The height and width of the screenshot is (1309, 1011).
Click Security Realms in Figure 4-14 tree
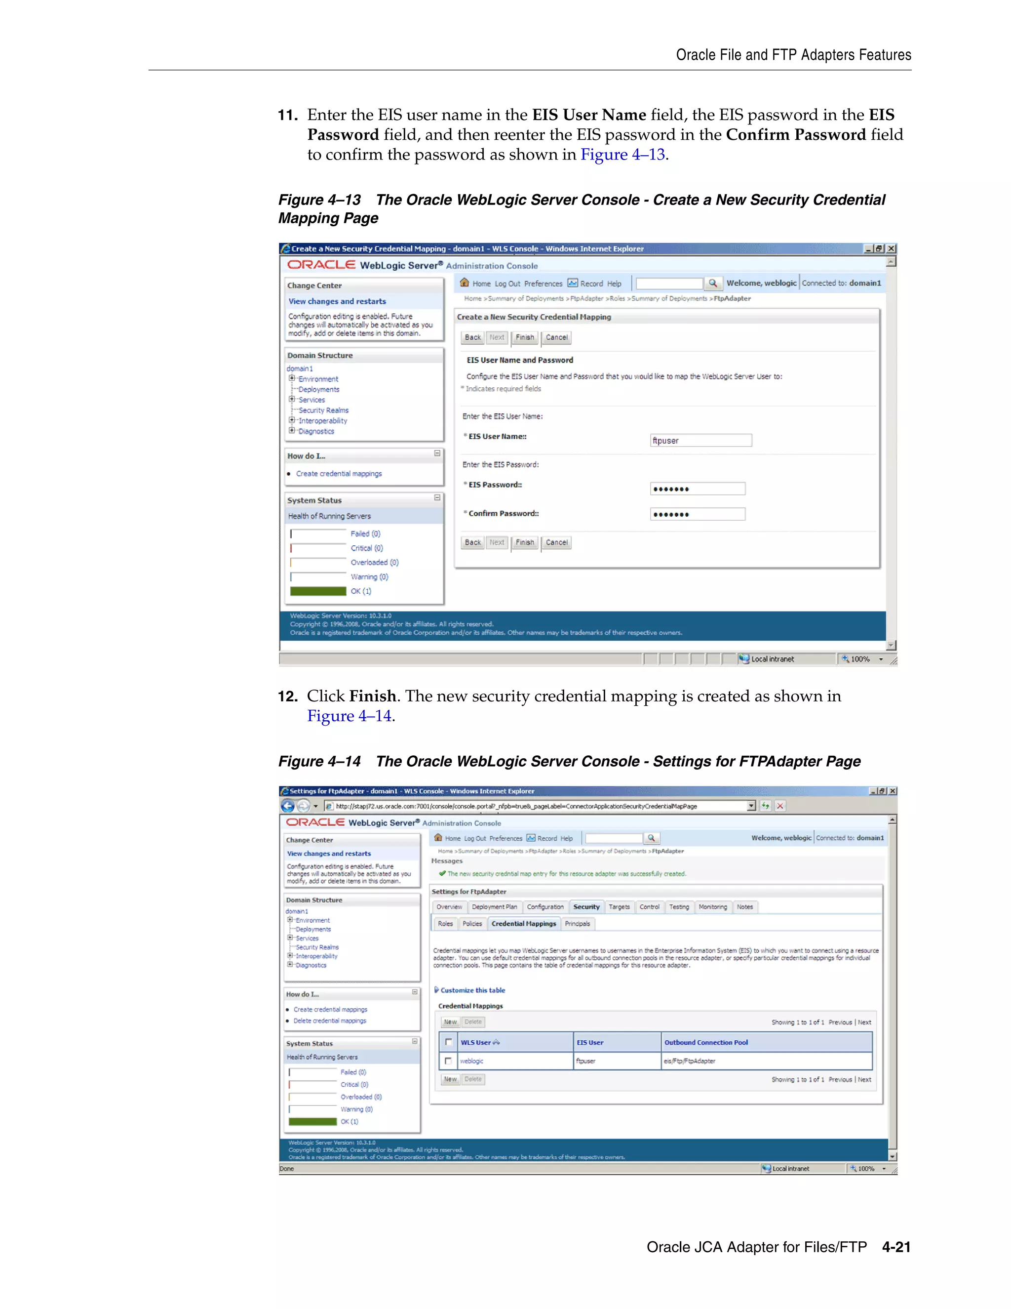tap(317, 947)
